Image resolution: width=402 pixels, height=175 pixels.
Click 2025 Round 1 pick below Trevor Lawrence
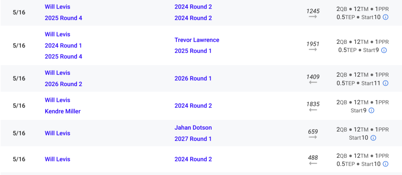click(x=193, y=51)
